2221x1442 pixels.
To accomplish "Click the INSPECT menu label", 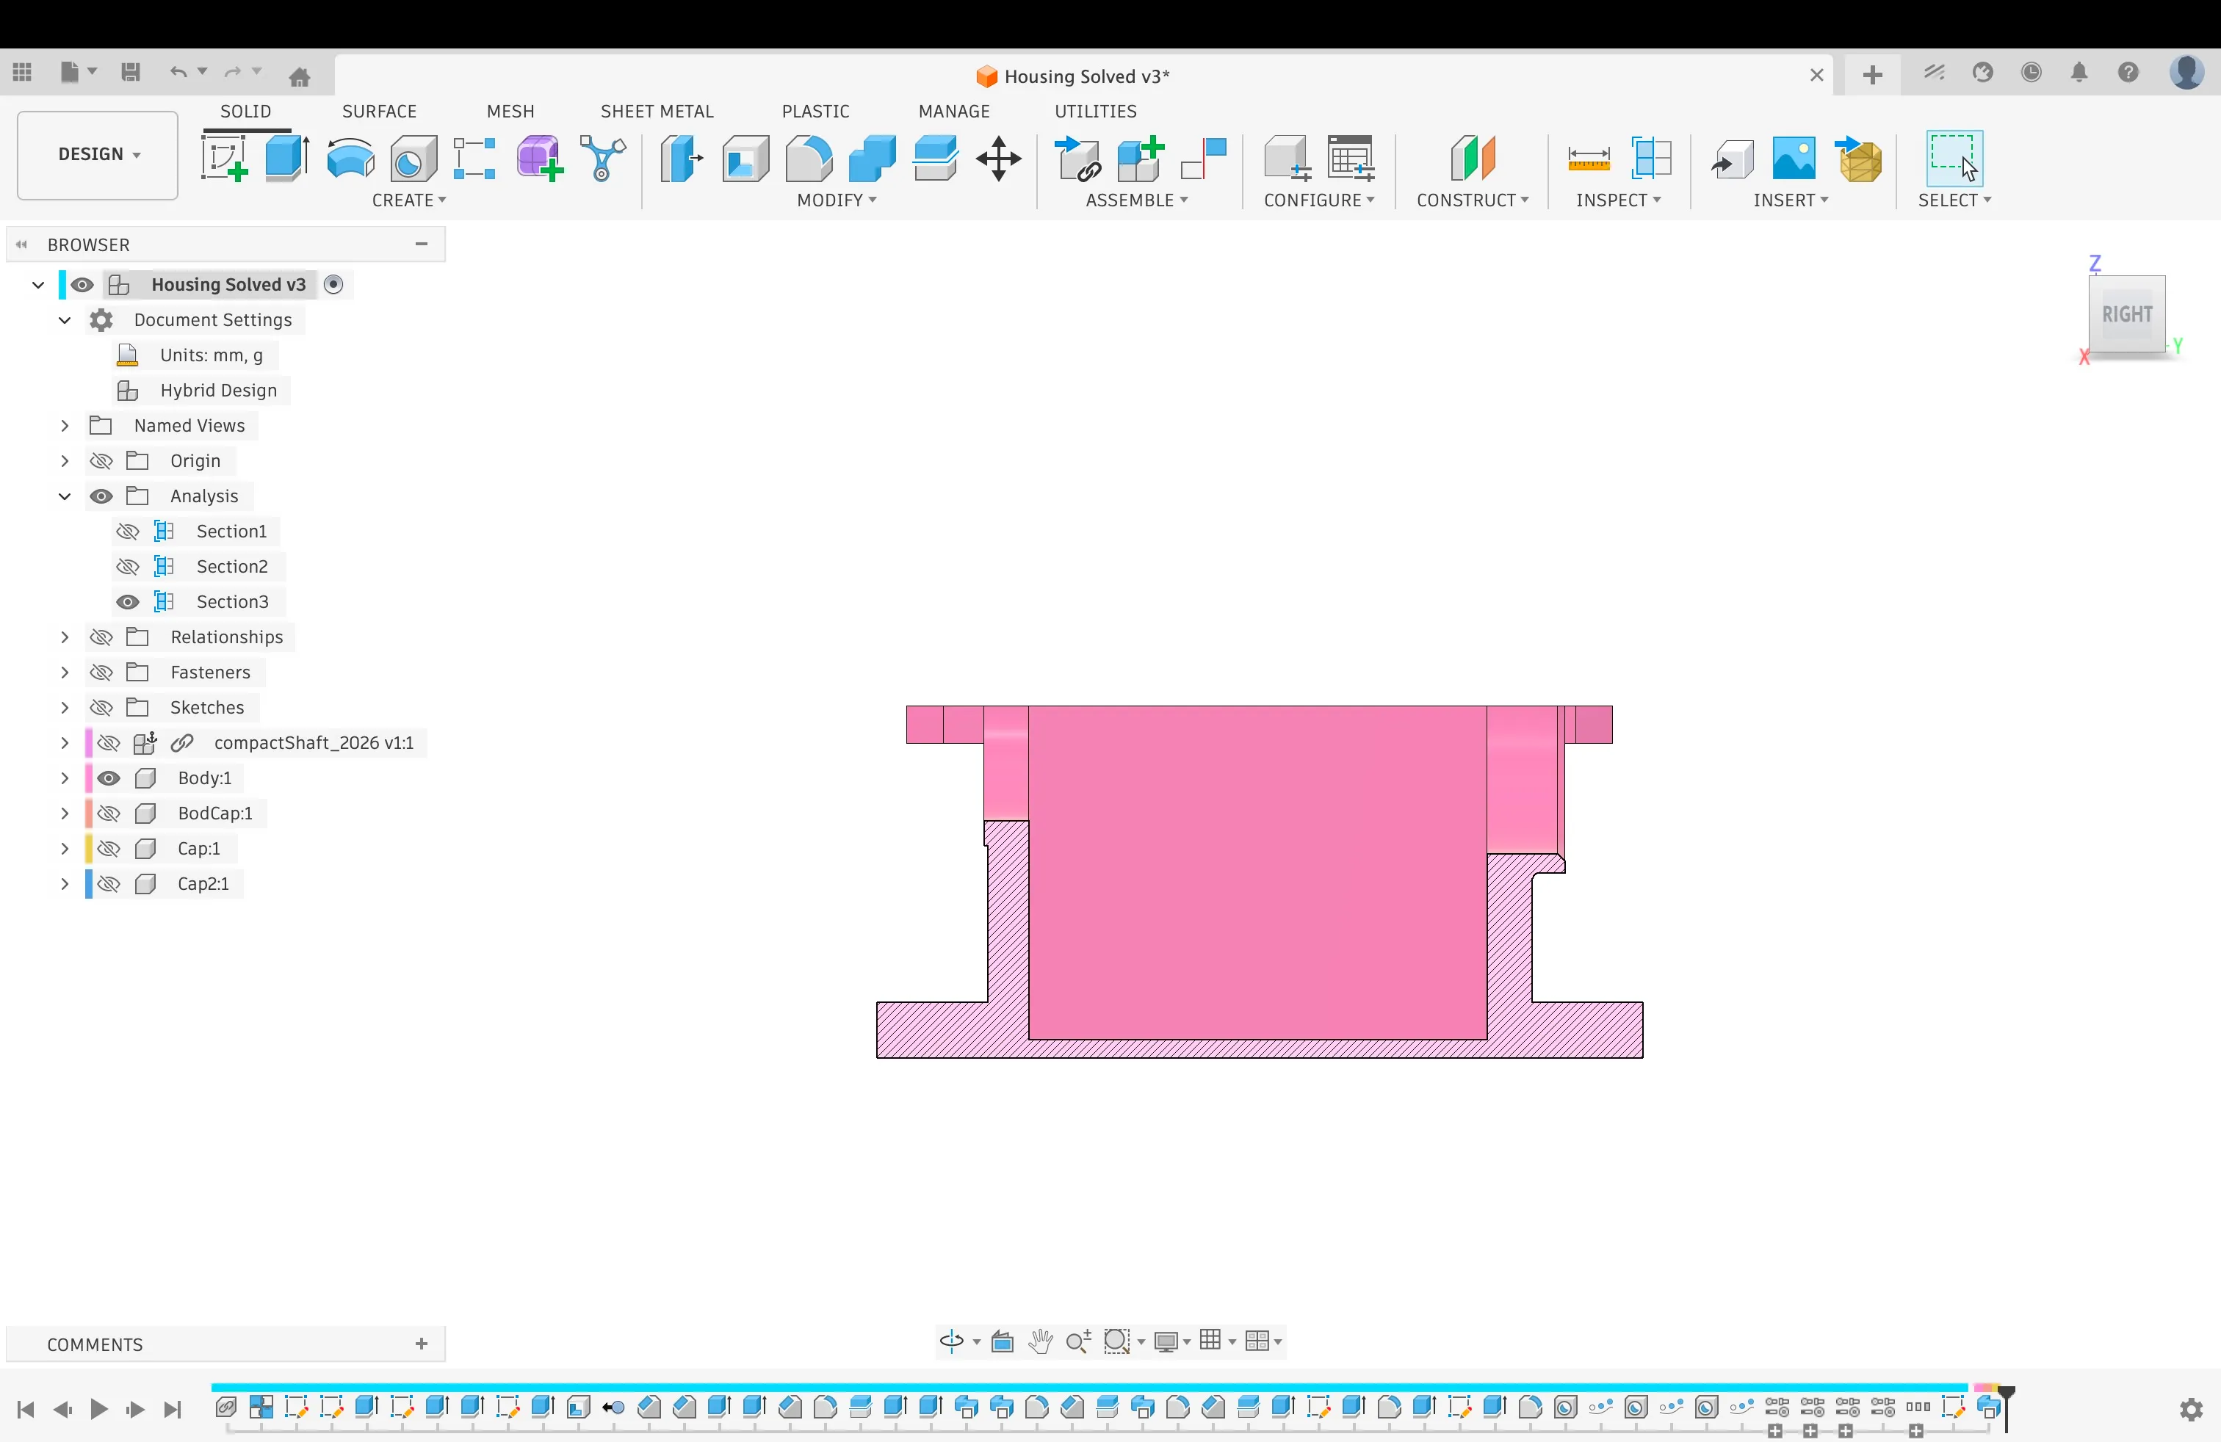I will click(x=1618, y=200).
